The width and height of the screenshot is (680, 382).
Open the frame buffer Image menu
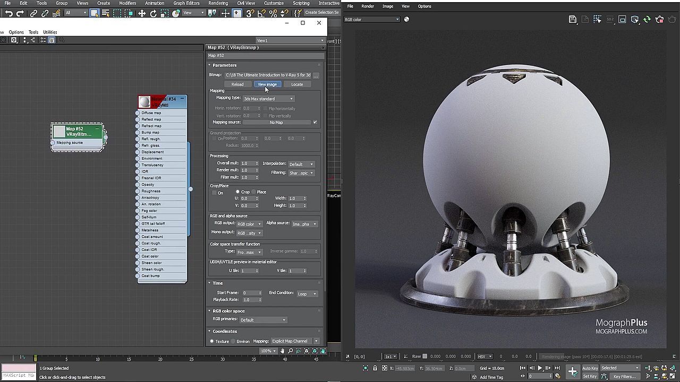388,6
